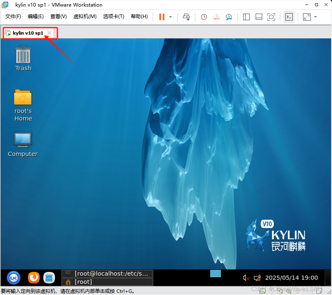332x295 pixels.
Task: Click the message log icon in VMware status bar
Action: click(x=319, y=291)
